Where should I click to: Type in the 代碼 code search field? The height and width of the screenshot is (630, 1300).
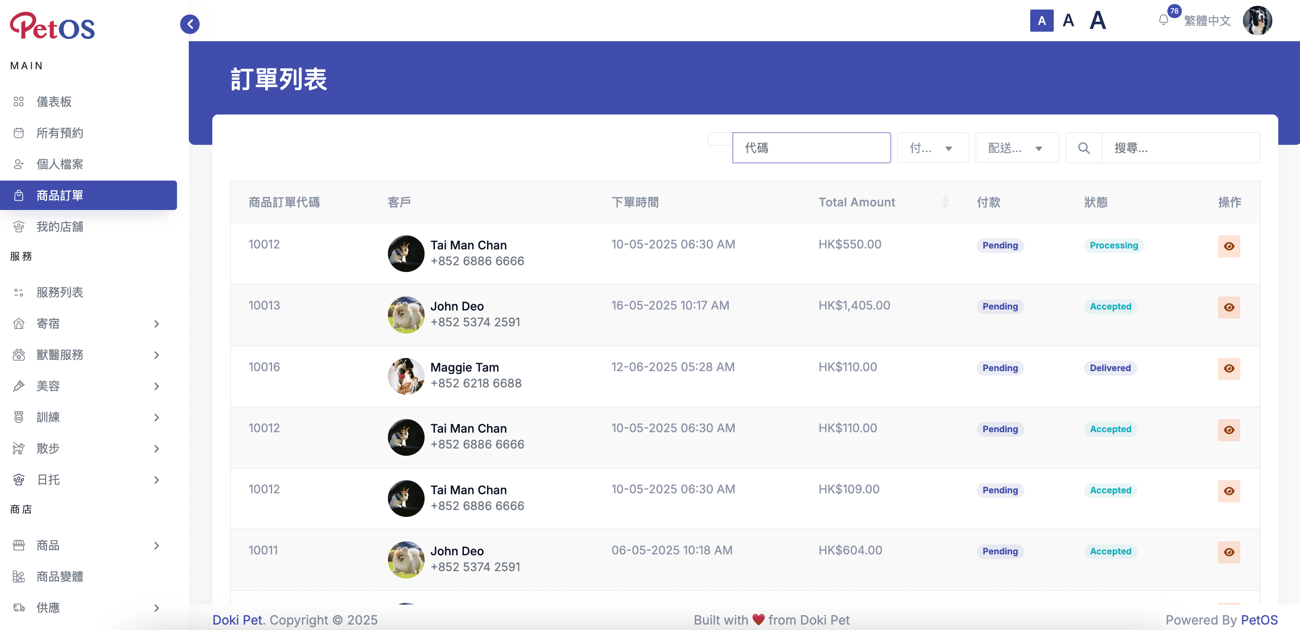(x=811, y=147)
